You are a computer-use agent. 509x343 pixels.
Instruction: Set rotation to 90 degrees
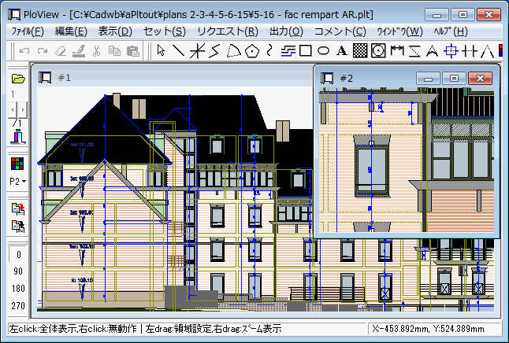click(18, 271)
